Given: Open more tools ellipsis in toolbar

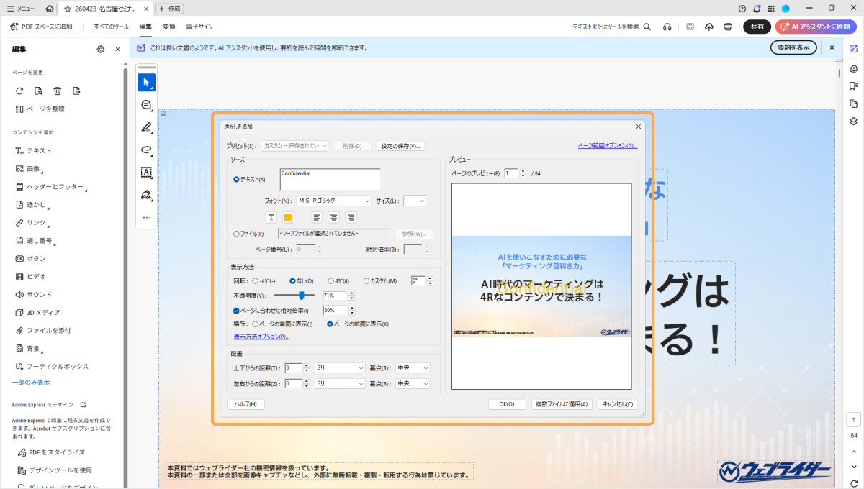Looking at the screenshot, I should (146, 217).
